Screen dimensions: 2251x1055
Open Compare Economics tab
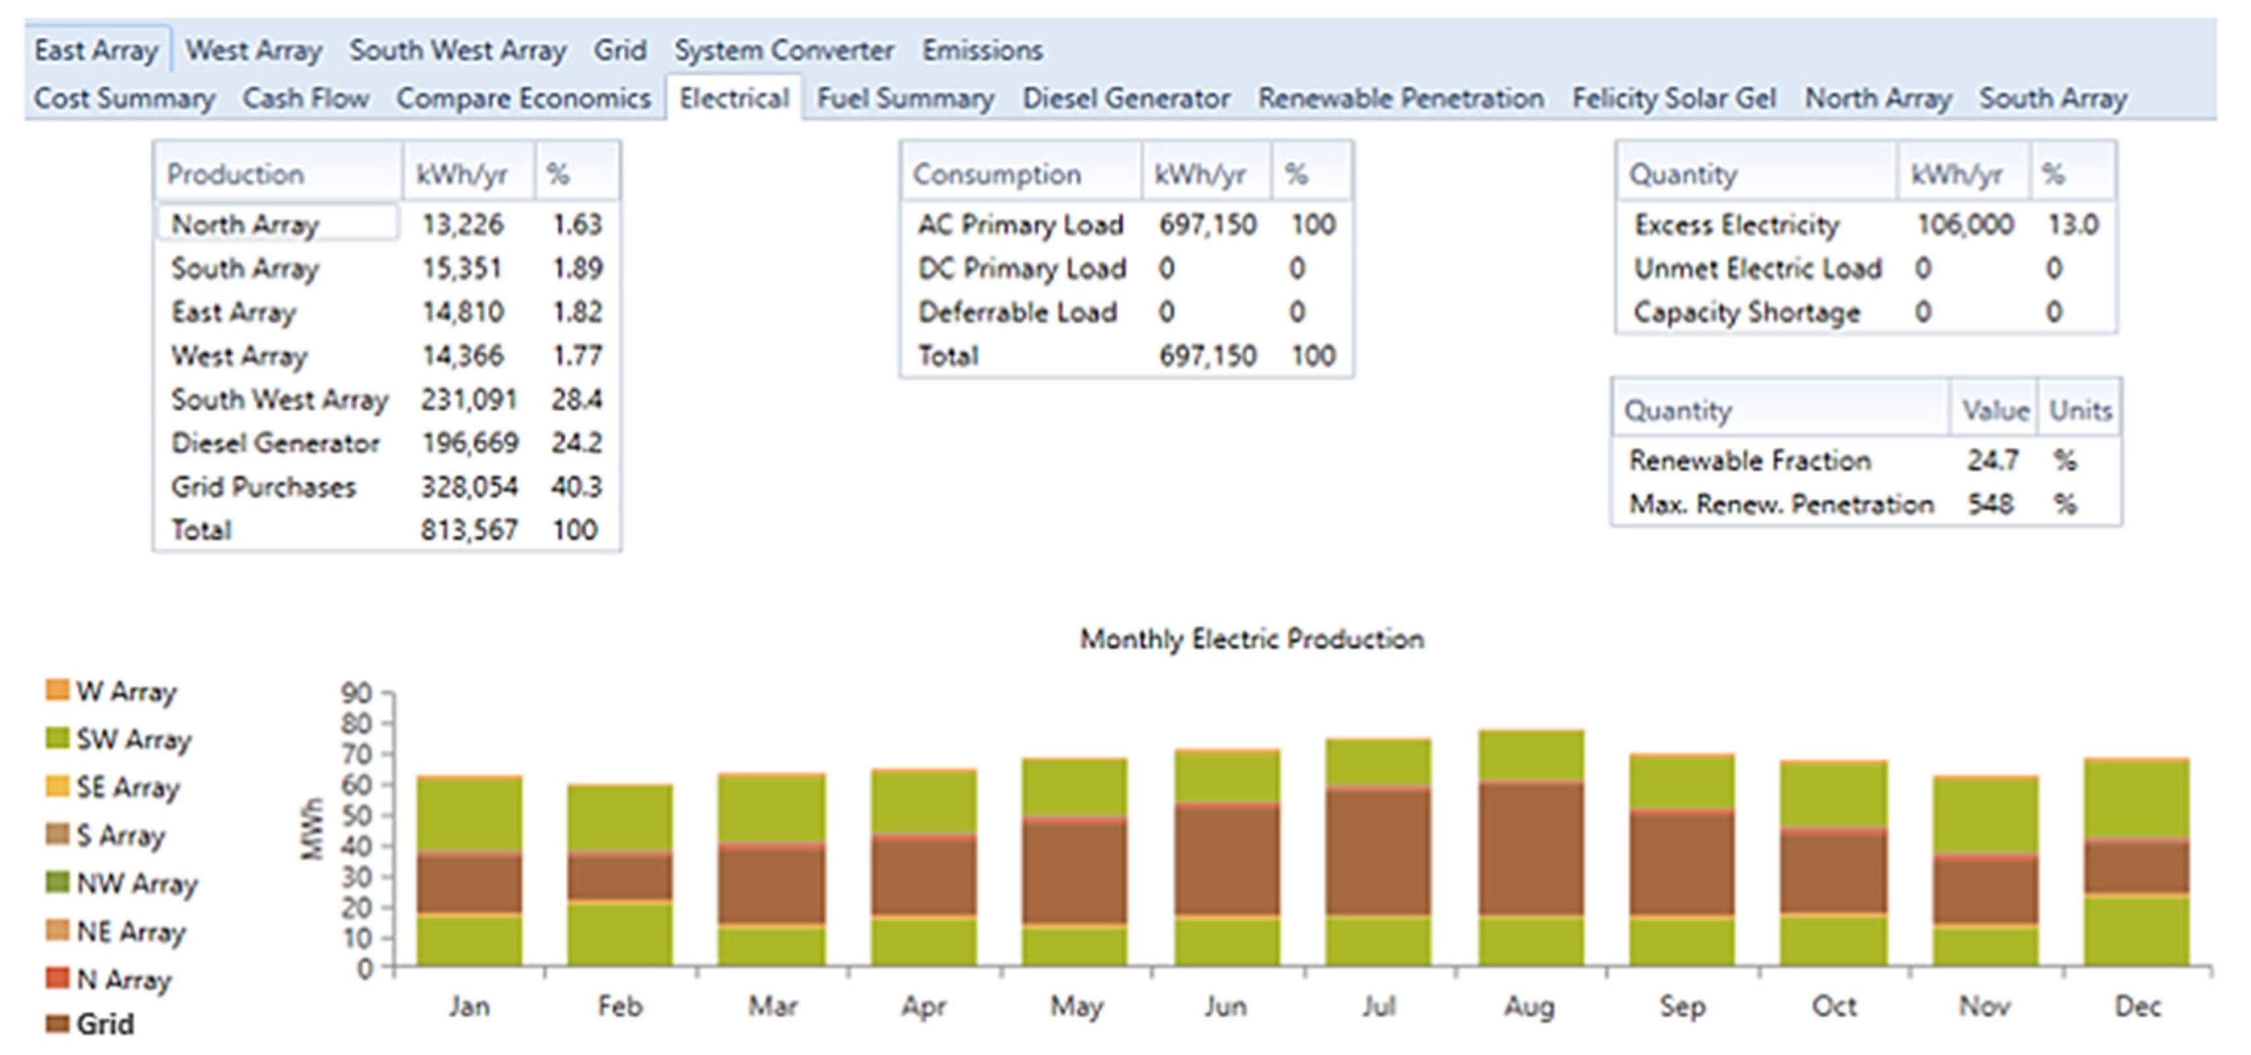point(524,98)
